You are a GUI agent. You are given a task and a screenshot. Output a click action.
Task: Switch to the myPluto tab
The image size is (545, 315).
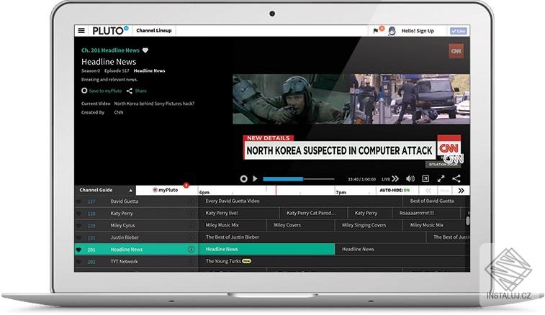166,190
